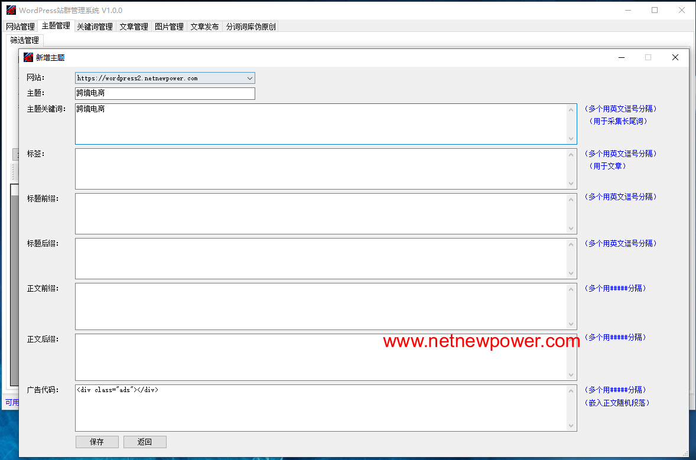Minimize the WordPress站群管理系统 main window
696x460 pixels.
click(628, 10)
